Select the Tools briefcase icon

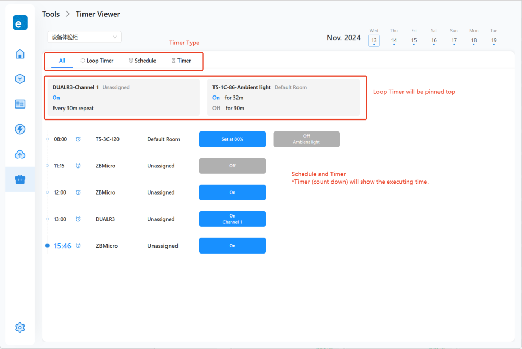click(x=20, y=179)
